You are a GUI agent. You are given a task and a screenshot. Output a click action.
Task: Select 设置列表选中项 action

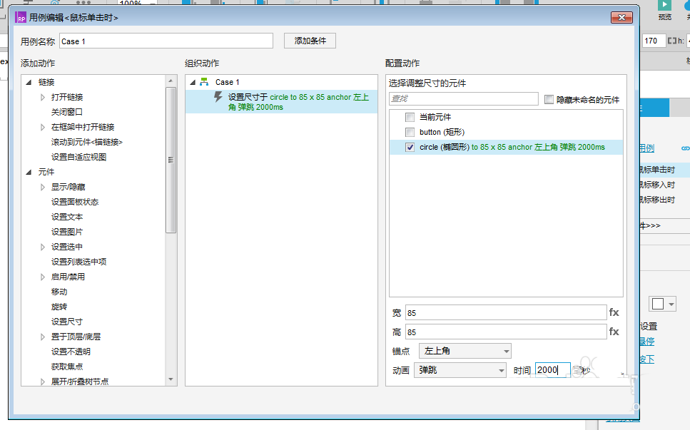tap(78, 262)
